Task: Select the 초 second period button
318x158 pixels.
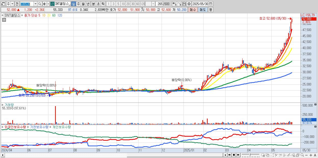Action: tap(98, 4)
